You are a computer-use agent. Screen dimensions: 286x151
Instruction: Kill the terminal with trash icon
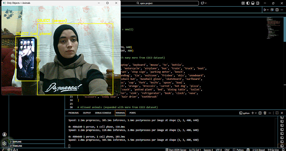click(x=265, y=113)
